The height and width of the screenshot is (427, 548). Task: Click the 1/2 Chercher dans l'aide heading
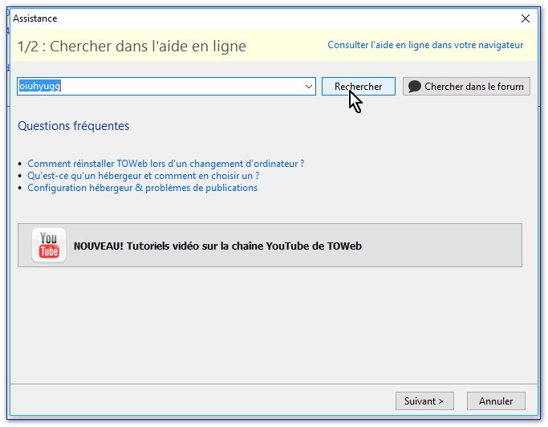tap(132, 47)
